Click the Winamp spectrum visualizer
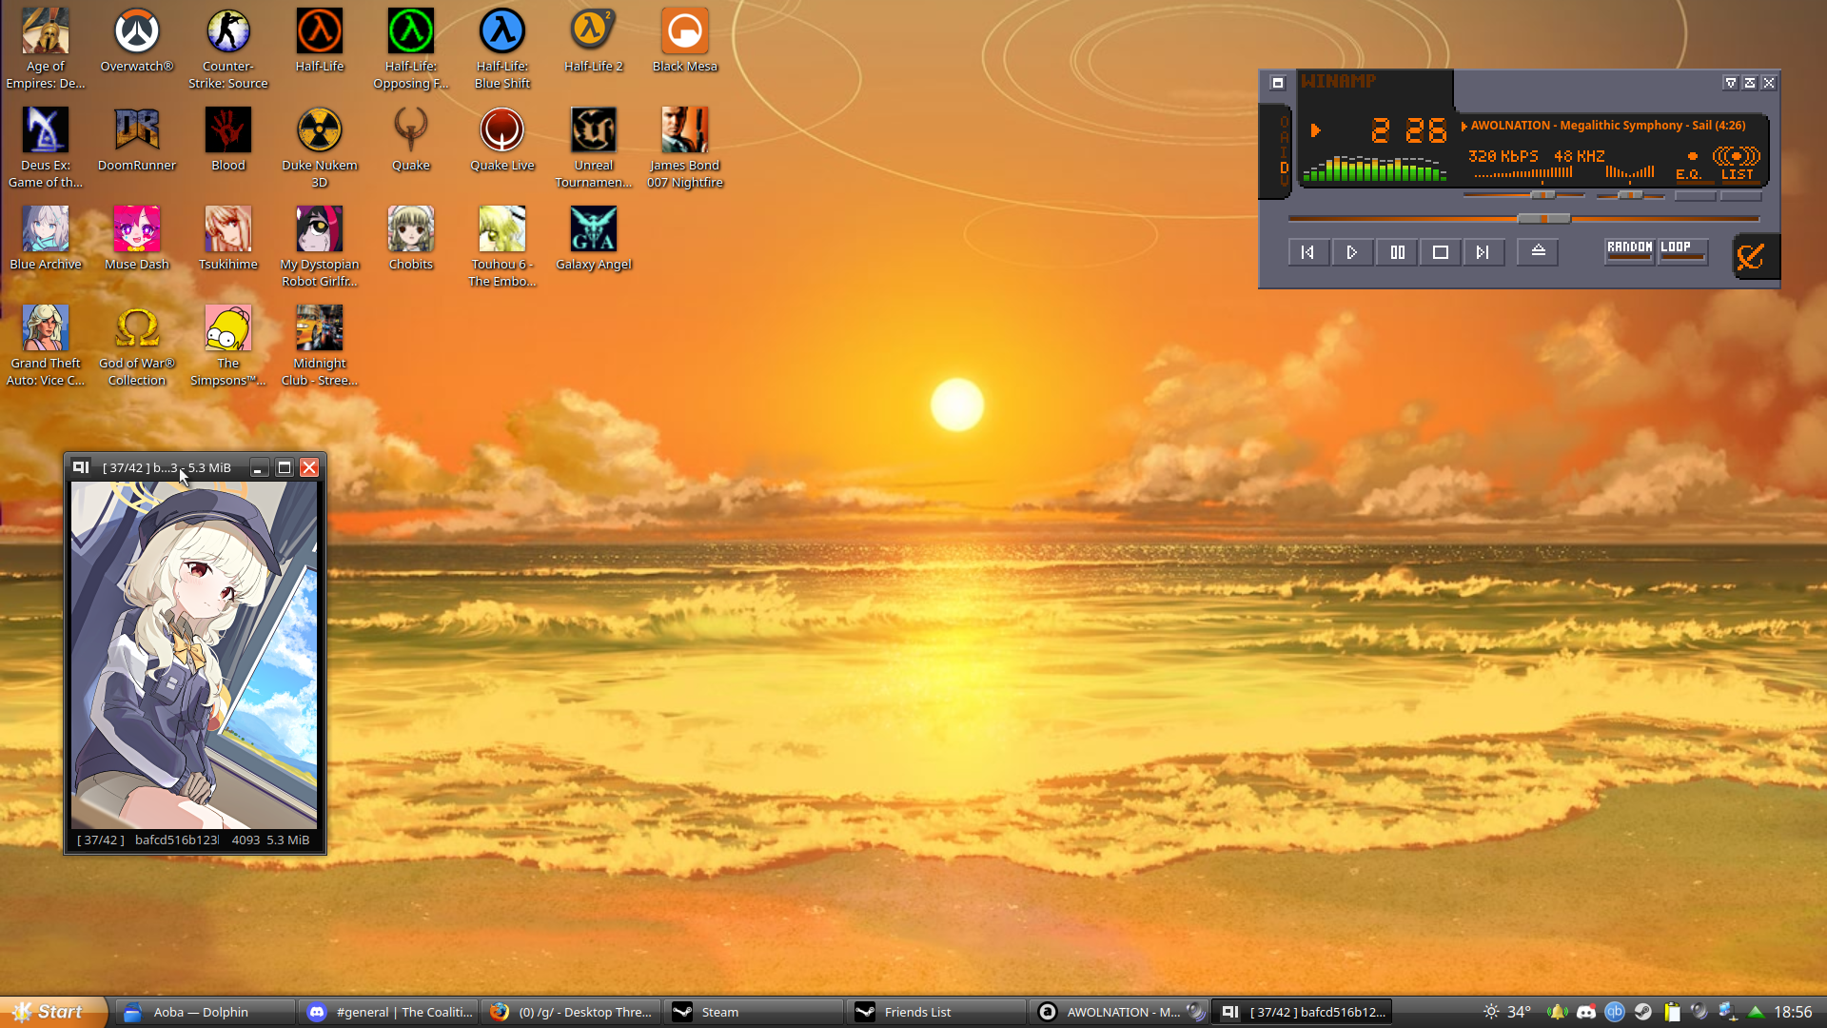Viewport: 1827px width, 1028px height. pyautogui.click(x=1375, y=168)
